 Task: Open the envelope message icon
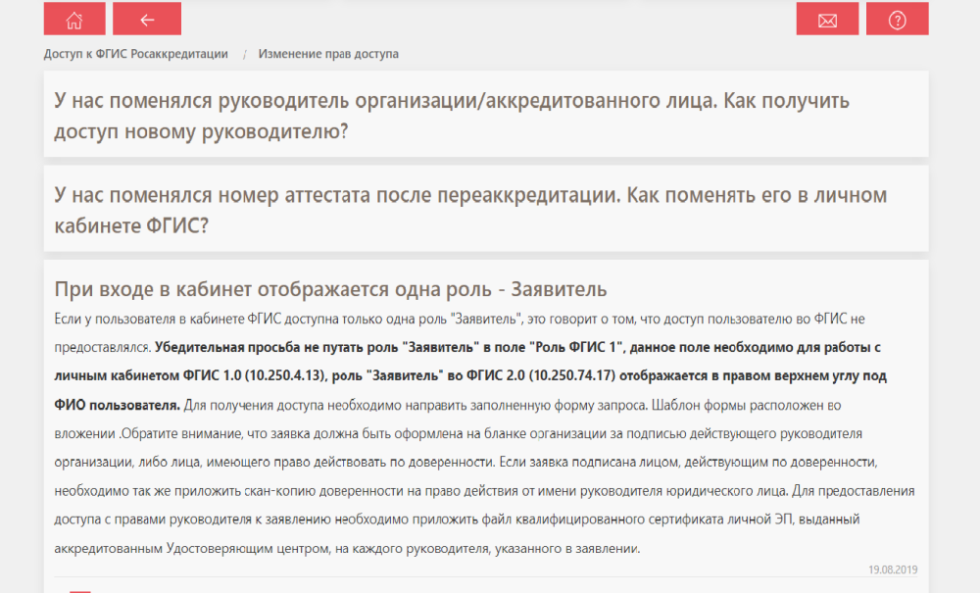click(827, 20)
